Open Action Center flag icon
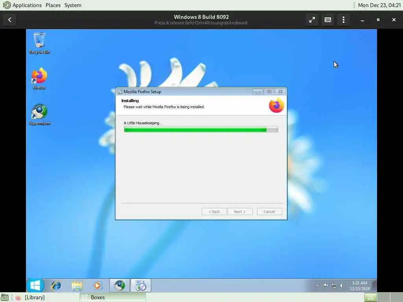The height and width of the screenshot is (302, 403). click(x=325, y=285)
